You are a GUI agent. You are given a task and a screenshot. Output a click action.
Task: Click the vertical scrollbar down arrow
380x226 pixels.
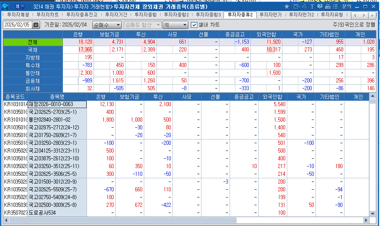pyautogui.click(x=373, y=213)
